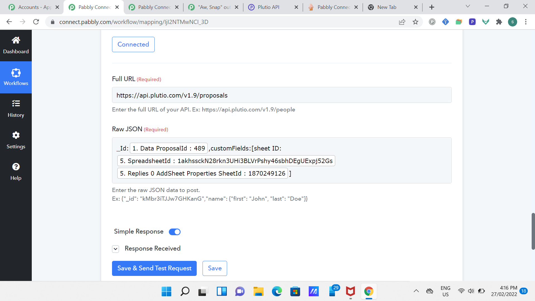Open Widgets from the taskbar
Screen dimensions: 535x301
coord(222,292)
